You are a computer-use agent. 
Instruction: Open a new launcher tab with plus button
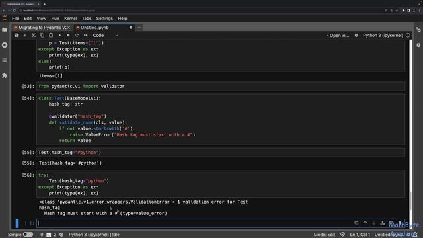point(139,28)
